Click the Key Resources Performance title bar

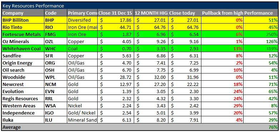[140, 6]
